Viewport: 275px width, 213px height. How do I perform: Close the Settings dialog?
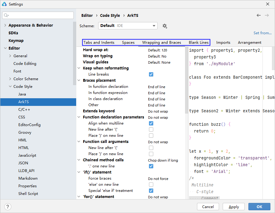tap(267, 4)
